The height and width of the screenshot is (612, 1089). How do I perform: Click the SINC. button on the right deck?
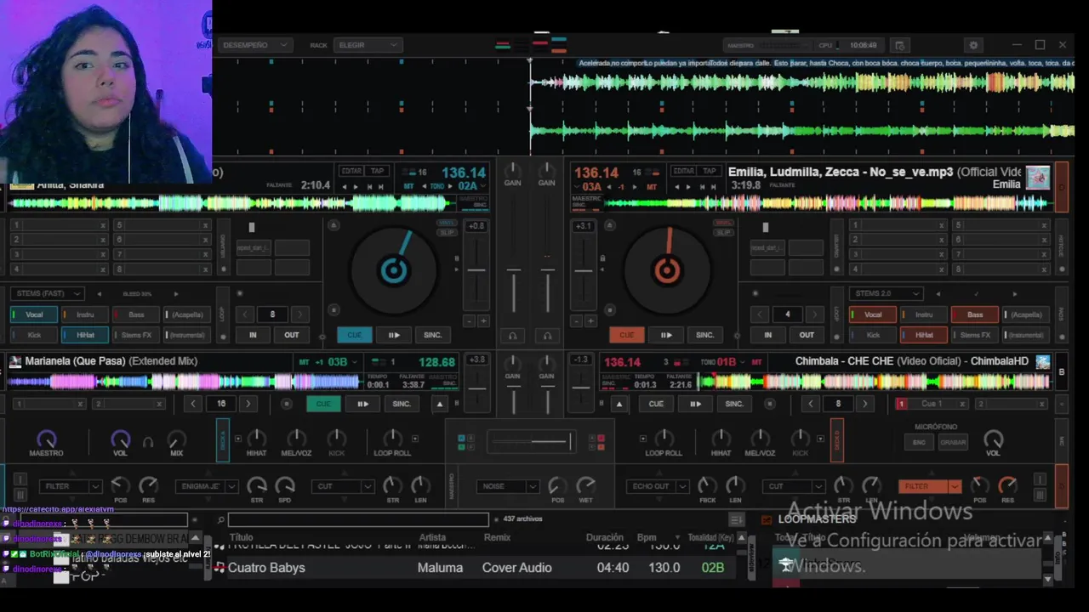tap(705, 335)
